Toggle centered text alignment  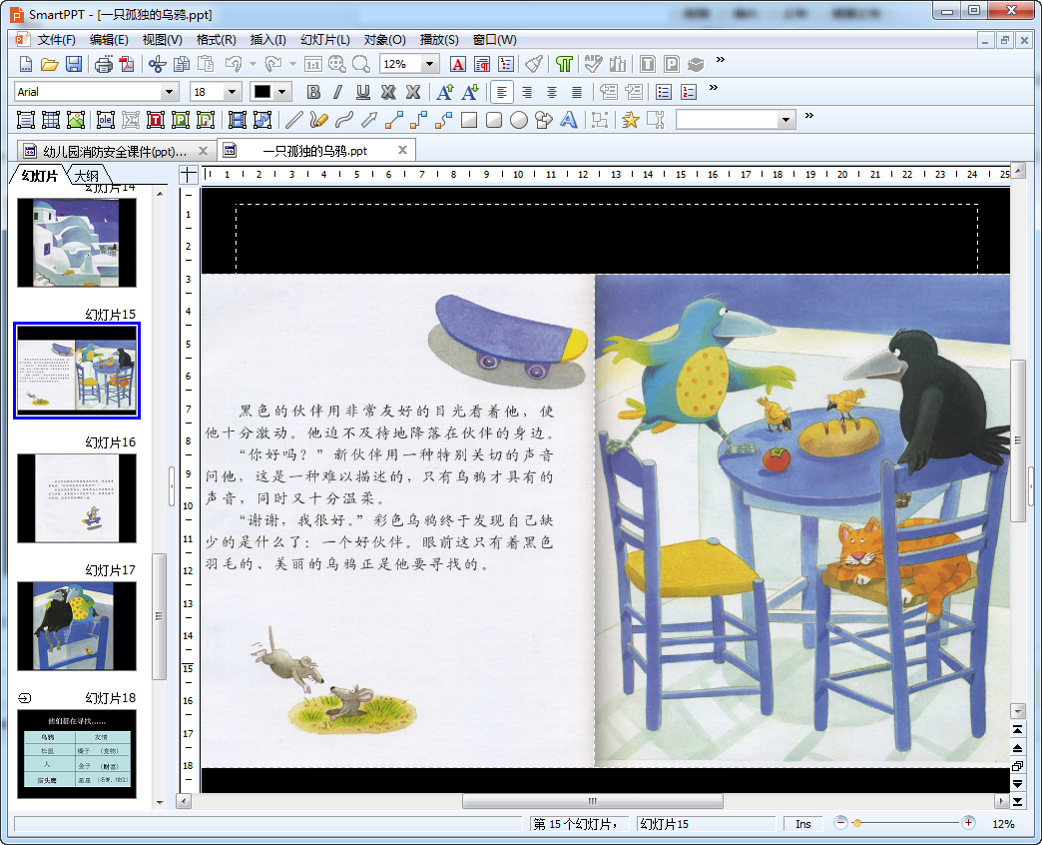point(552,92)
